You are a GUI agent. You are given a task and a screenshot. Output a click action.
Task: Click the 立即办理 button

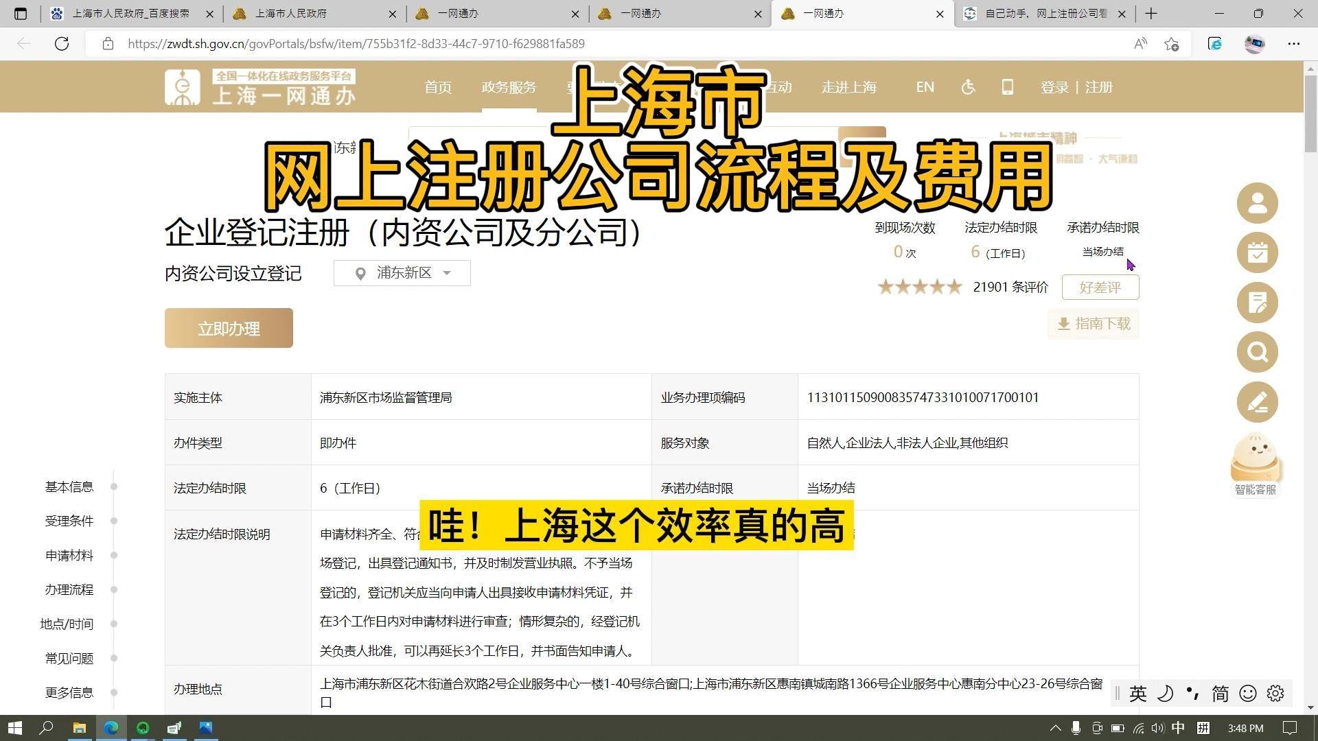click(x=229, y=328)
